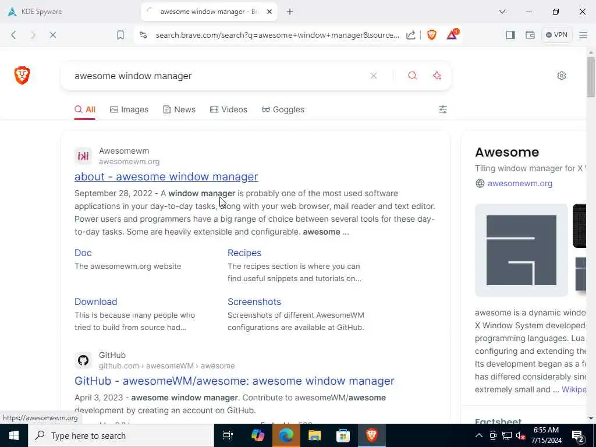The height and width of the screenshot is (447, 596).
Task: Clear the search query with X
Action: pos(374,76)
